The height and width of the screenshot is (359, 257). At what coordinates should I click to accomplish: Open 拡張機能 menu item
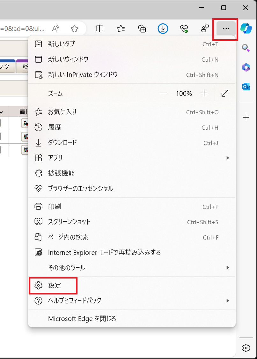132,173
